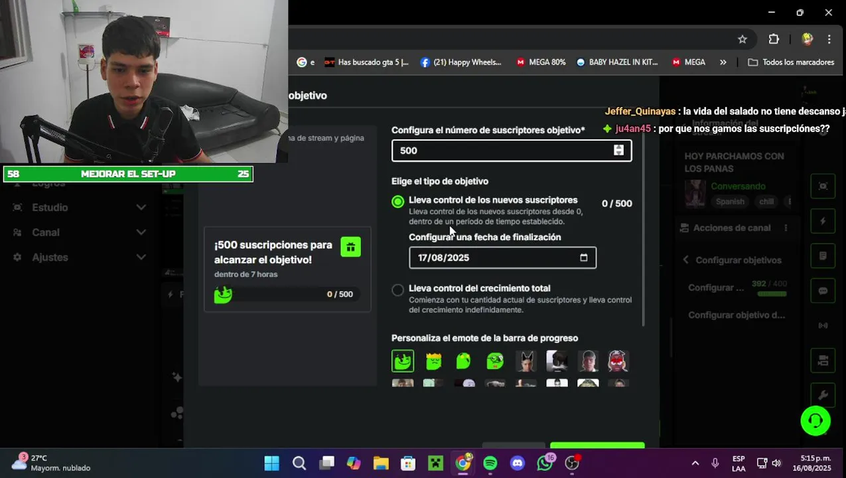Bookmark this page with the star icon
This screenshot has height=478, width=846.
coord(742,39)
